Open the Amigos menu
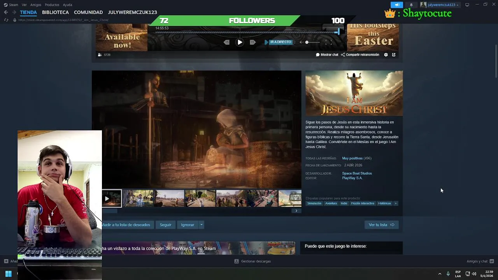 (36, 5)
